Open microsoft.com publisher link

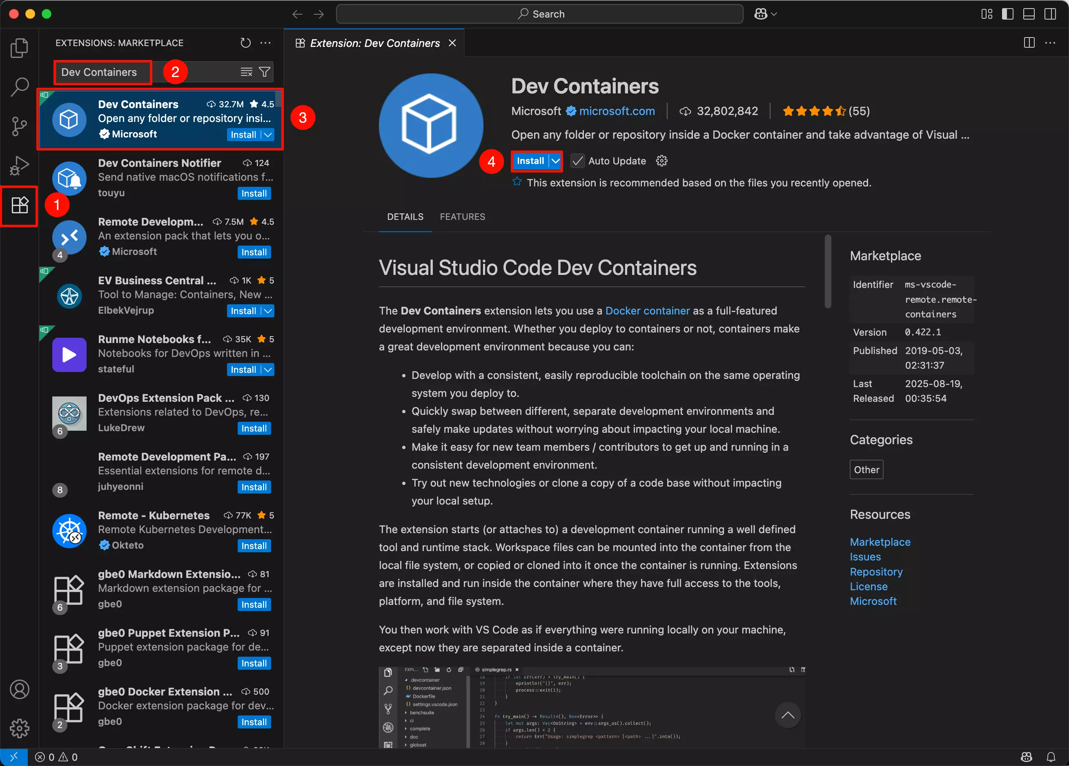[x=617, y=111]
